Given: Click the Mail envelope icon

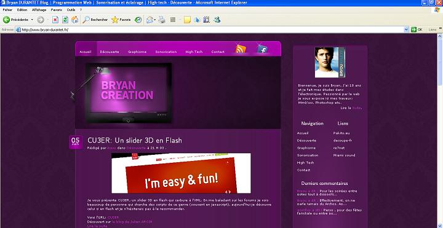Looking at the screenshot, I should click(150, 20).
